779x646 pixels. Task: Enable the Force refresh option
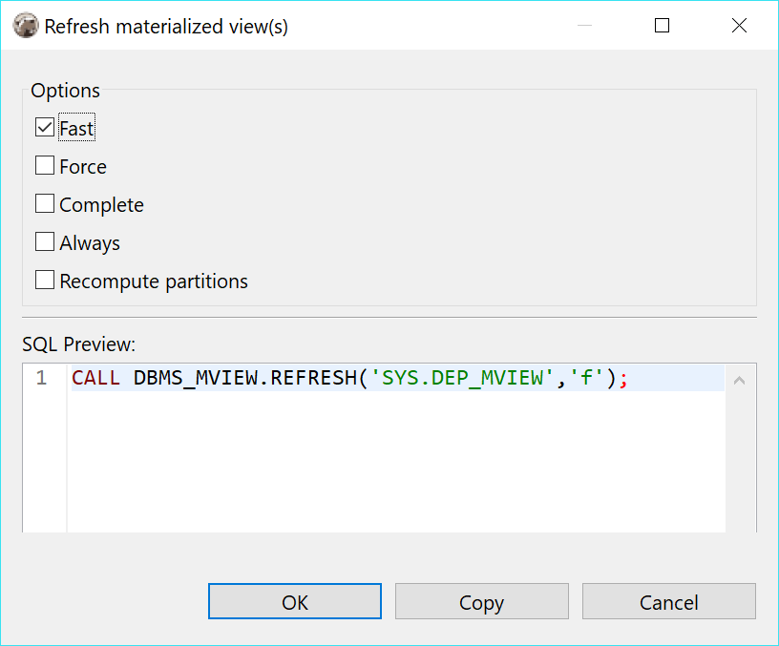[x=44, y=165]
